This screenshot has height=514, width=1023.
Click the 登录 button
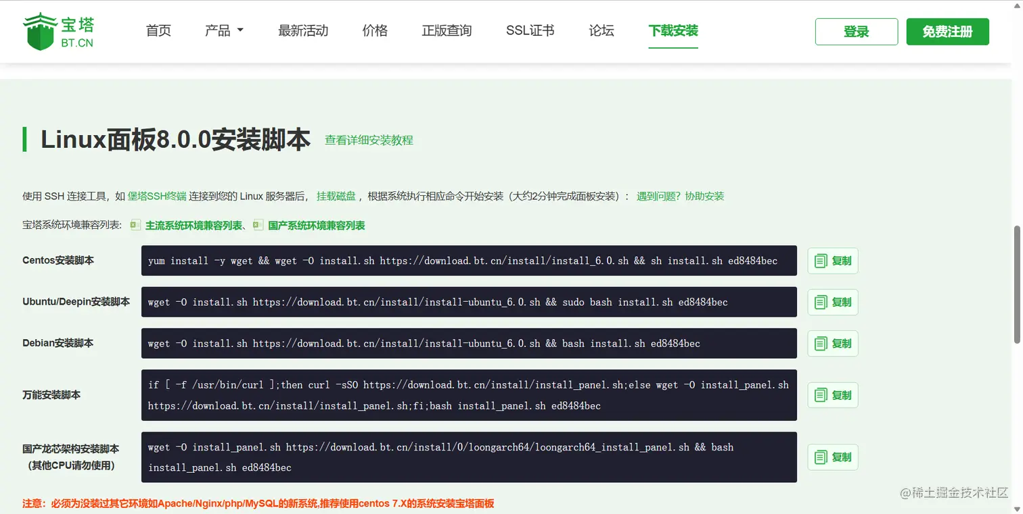[x=857, y=32]
